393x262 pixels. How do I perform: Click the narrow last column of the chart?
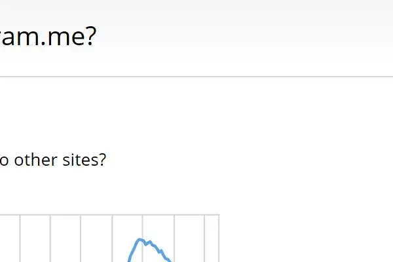coord(212,238)
